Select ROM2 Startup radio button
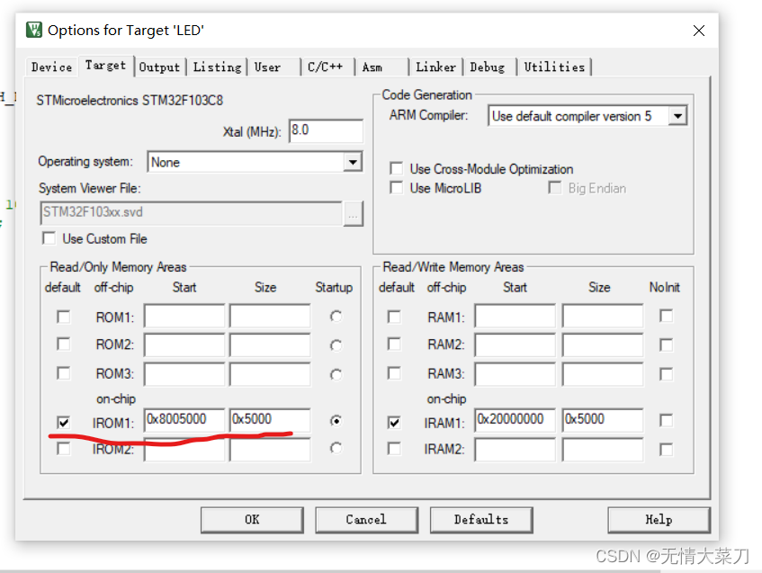The height and width of the screenshot is (573, 762). [336, 345]
